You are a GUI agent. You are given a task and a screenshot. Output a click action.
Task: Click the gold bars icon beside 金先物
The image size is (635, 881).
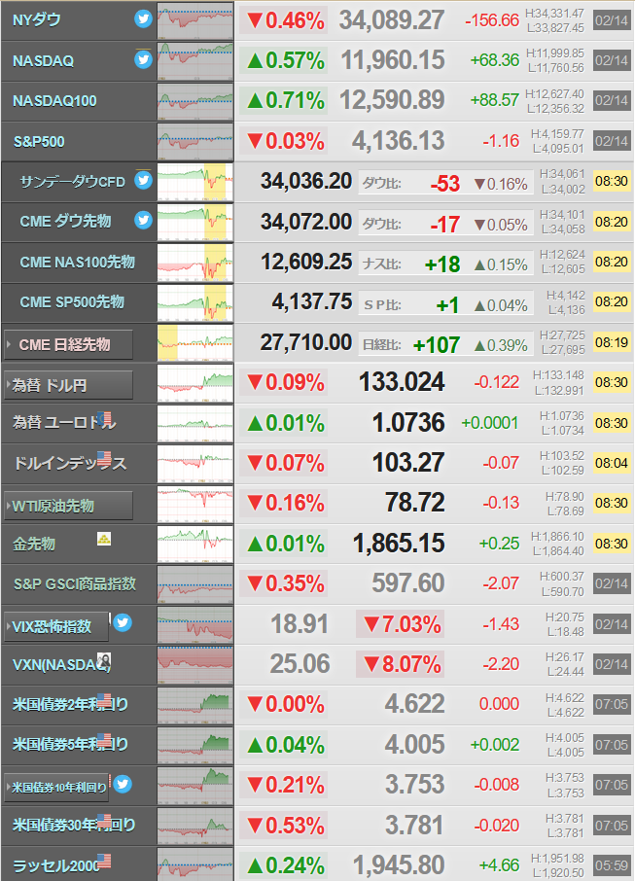click(104, 539)
